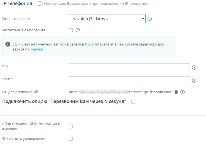Click help icon next to Key field
Screen dimensions: 206x147
pos(194,68)
